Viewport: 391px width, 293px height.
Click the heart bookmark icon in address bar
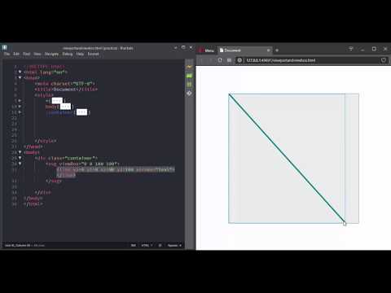point(384,60)
